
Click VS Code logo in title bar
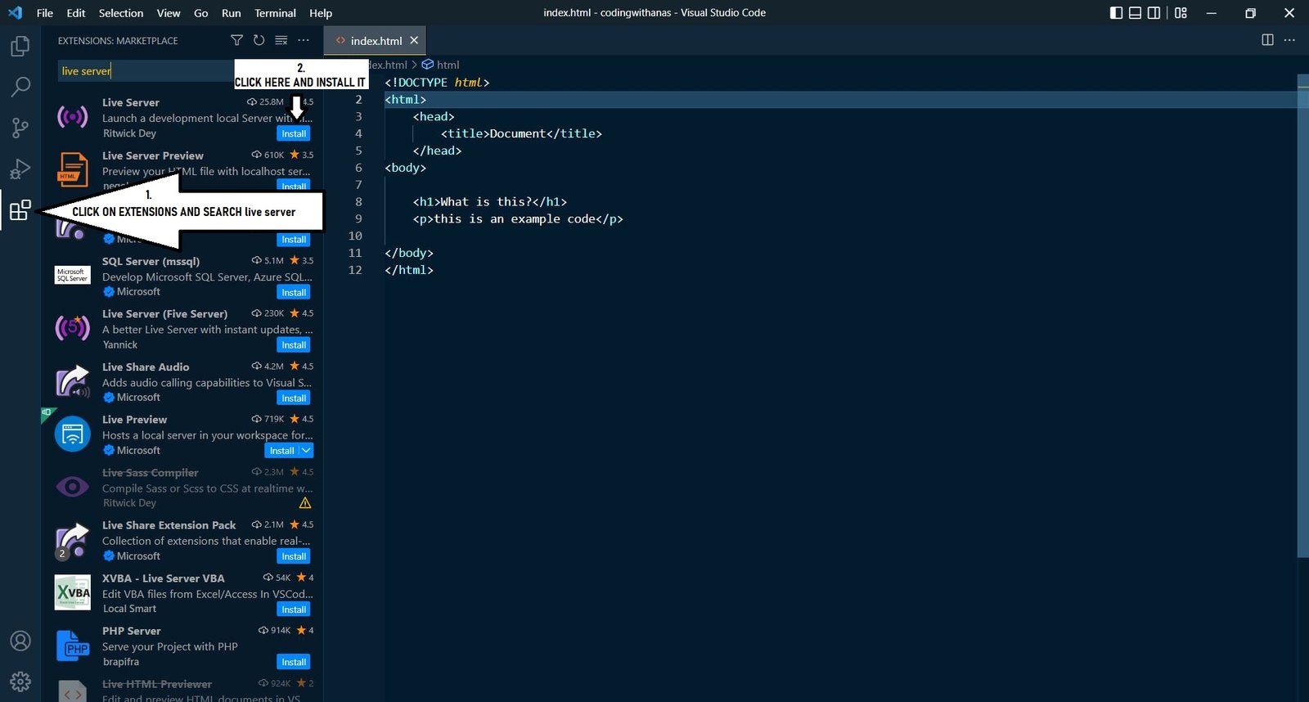[x=15, y=13]
